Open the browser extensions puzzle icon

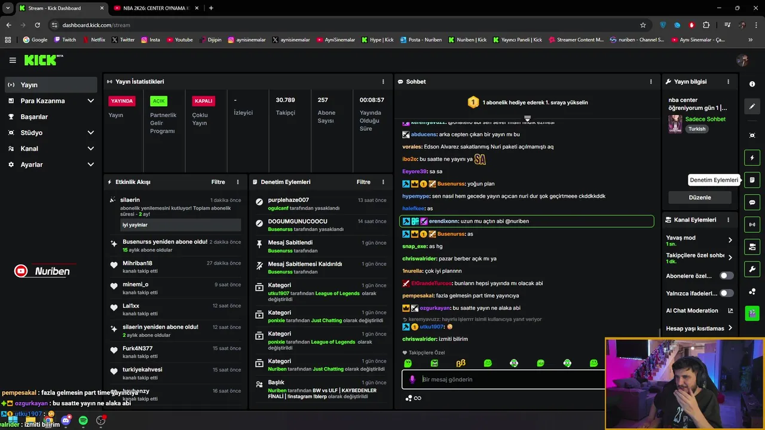click(x=706, y=25)
